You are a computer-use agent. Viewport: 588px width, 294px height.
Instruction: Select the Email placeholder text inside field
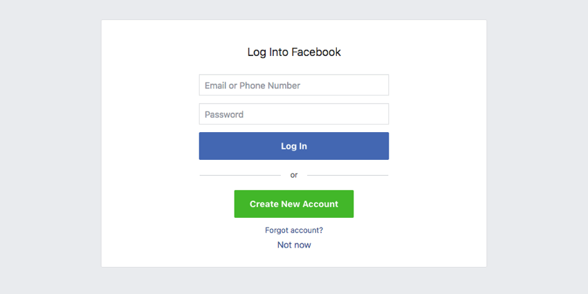click(252, 86)
